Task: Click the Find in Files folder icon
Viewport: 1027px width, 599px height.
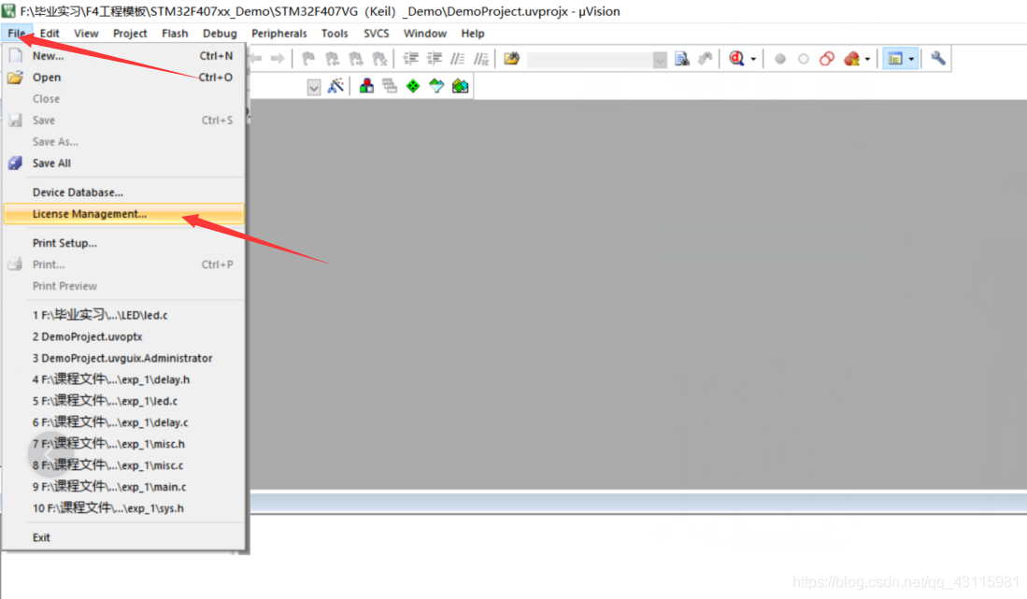Action: tap(511, 59)
